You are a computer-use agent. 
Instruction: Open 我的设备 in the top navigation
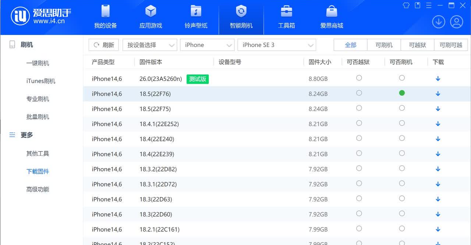pos(106,17)
